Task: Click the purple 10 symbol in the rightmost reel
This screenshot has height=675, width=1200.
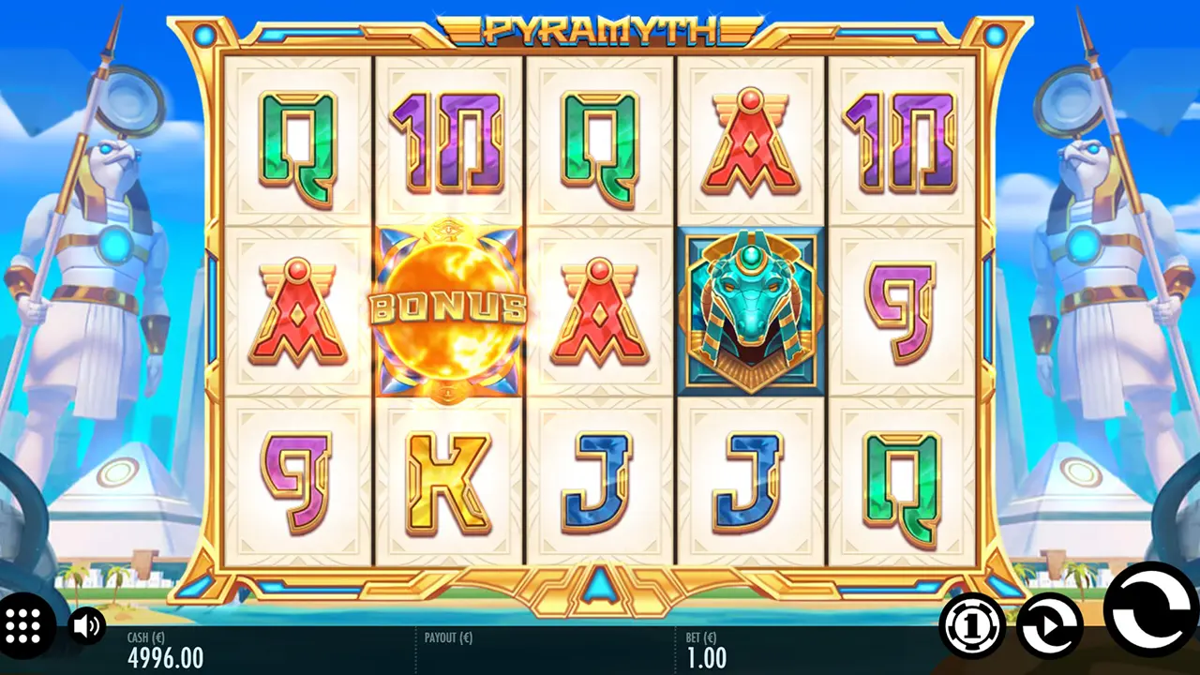Action: pos(901,143)
